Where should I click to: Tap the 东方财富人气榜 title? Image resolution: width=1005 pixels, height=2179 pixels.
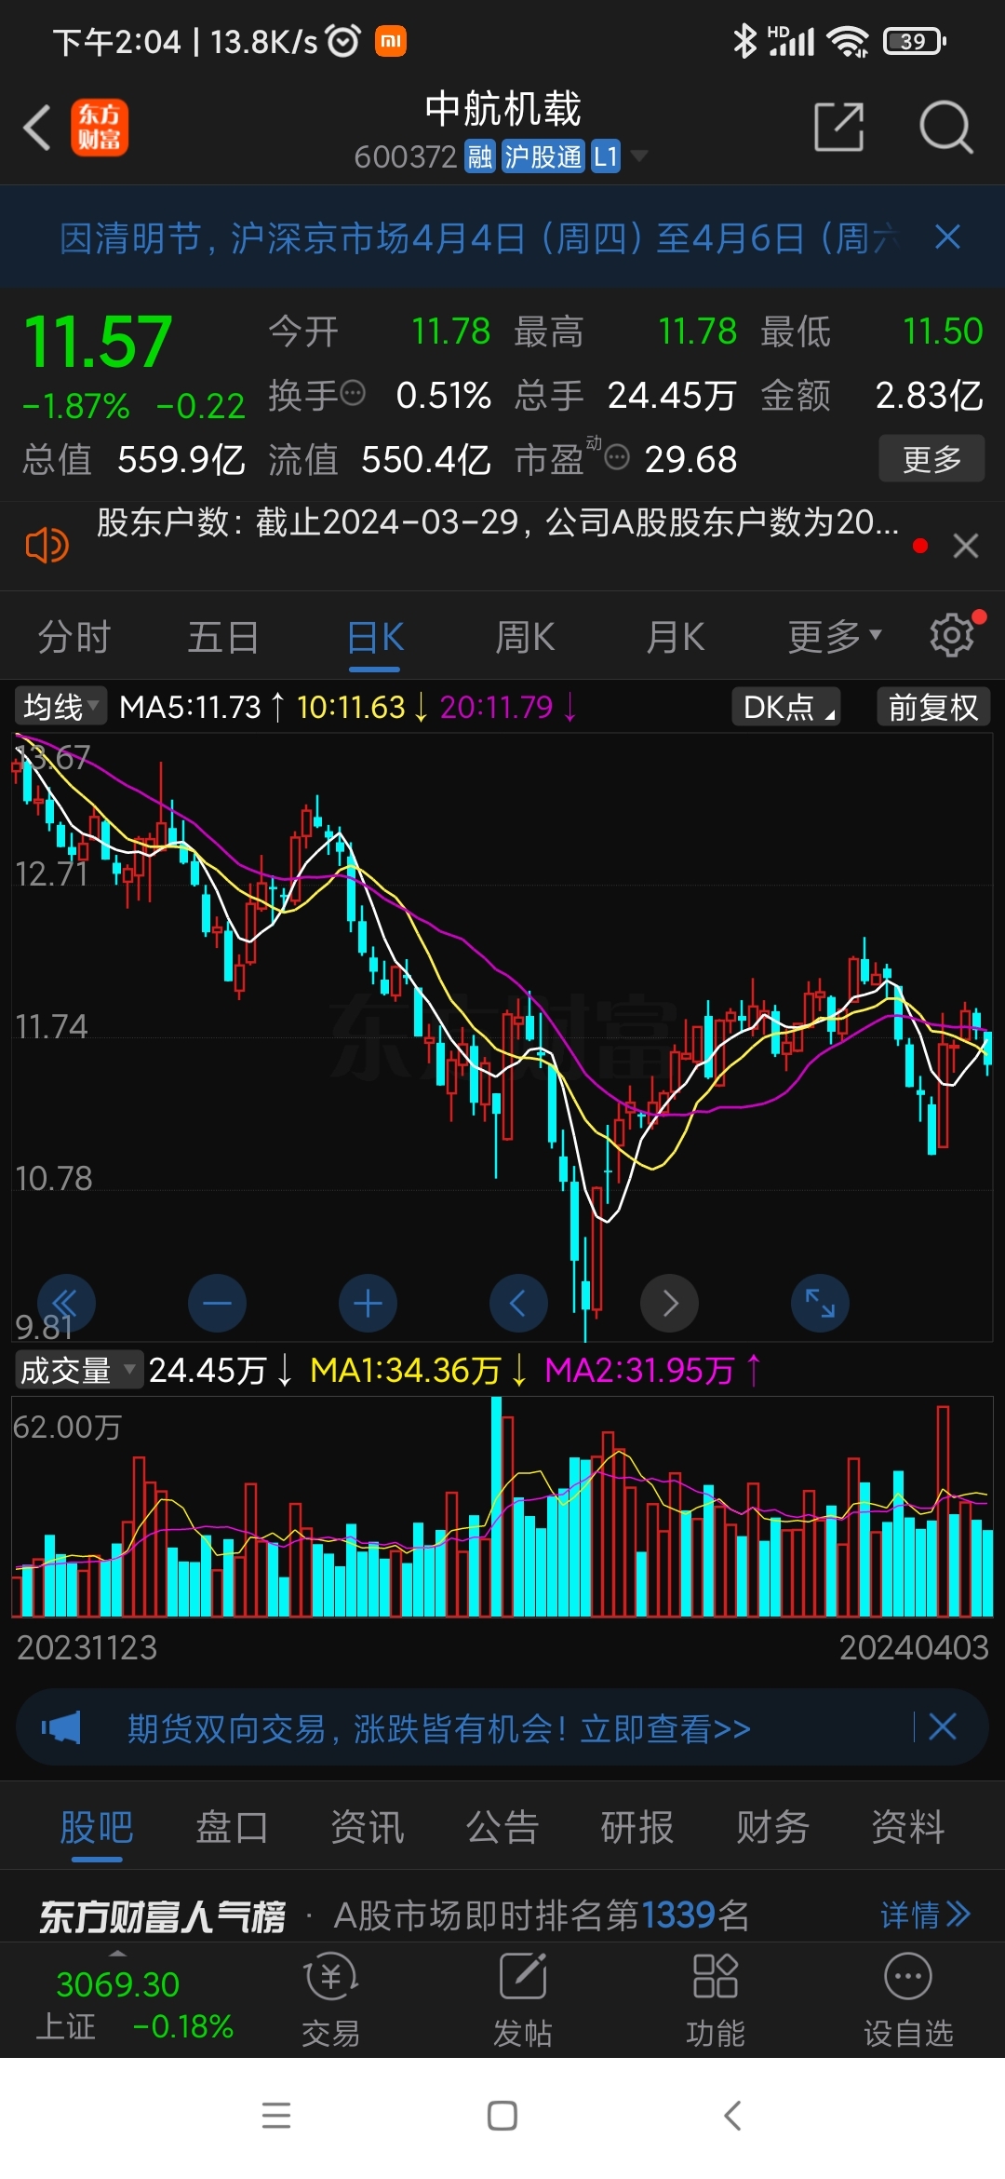[162, 1916]
